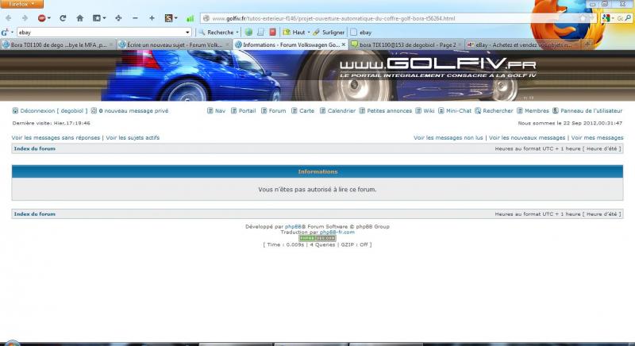Open the bookmarks toolbar button
Screen dimensions: 635x346
pyautogui.click(x=97, y=18)
